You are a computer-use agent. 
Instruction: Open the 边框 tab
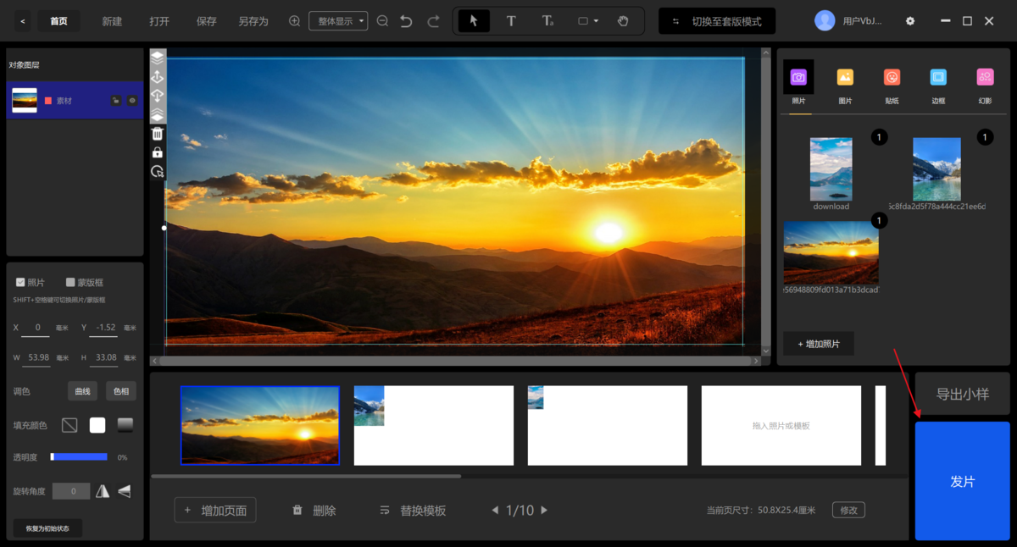(x=937, y=85)
